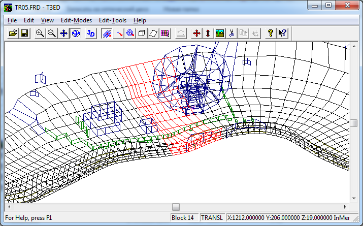Click the Zoom In magnifier
The image size is (363, 226).
[40, 34]
